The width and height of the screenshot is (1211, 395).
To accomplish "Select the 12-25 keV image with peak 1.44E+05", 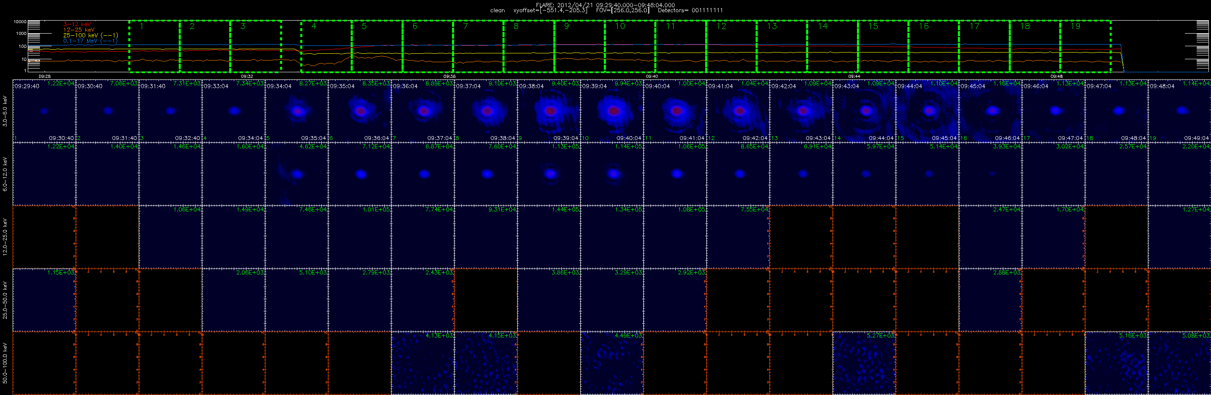I will pyautogui.click(x=549, y=237).
